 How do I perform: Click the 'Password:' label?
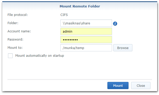[x=15, y=40]
